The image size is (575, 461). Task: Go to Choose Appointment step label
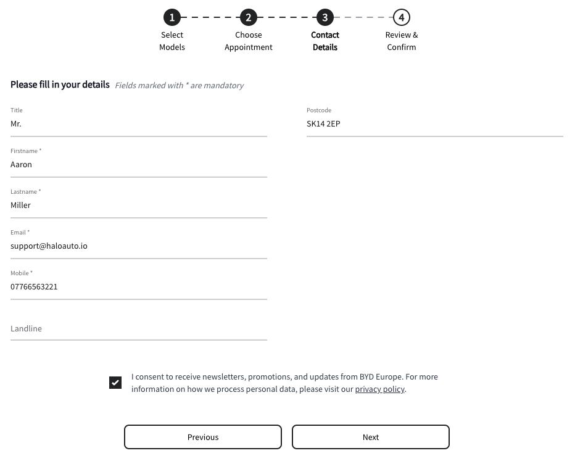pos(249,41)
